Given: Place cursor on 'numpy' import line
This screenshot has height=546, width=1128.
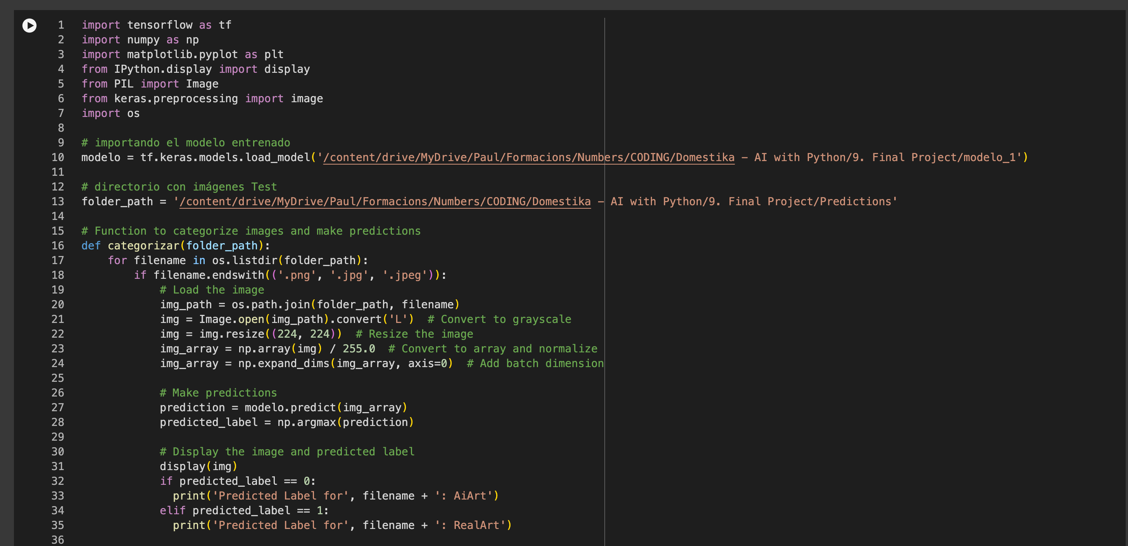Looking at the screenshot, I should pos(143,40).
